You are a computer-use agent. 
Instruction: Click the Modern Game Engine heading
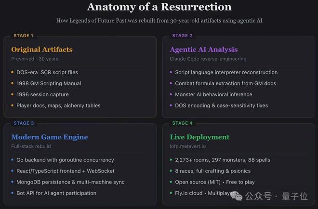tap(50, 137)
